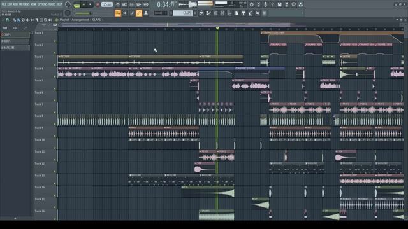Viewport: 408px width, 229px height.
Task: Toggle loop recording button
Action: (x=146, y=4)
